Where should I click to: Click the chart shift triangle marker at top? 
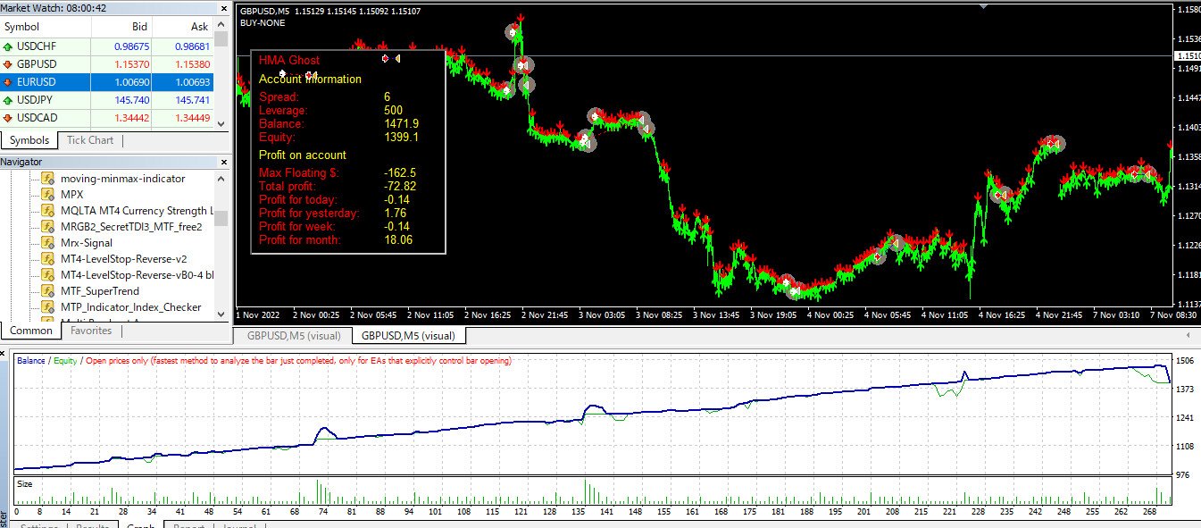[983, 6]
